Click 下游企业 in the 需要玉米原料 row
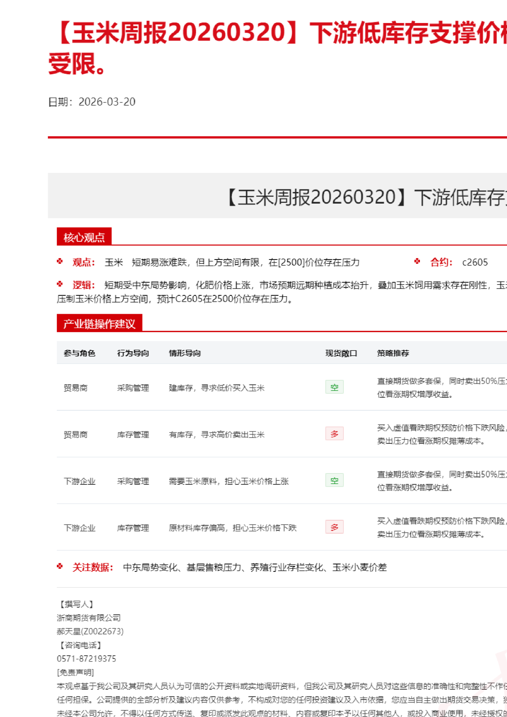The image size is (507, 717). [x=79, y=481]
